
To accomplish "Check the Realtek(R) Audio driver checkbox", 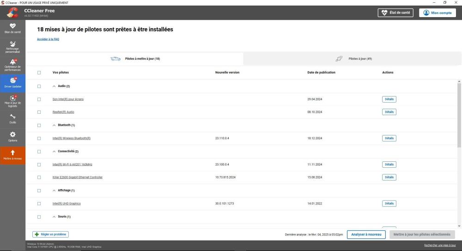I will pos(39,112).
